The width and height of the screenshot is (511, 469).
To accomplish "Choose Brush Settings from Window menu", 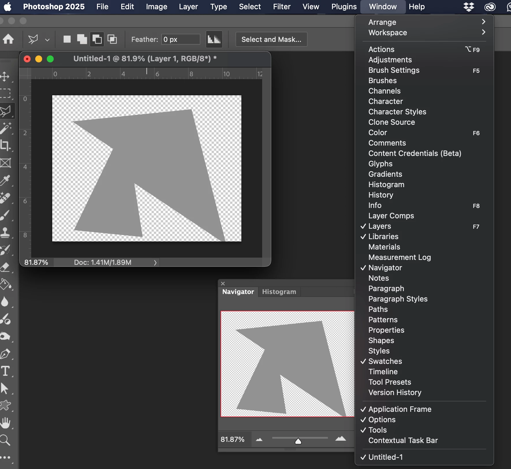I will 424,70.
